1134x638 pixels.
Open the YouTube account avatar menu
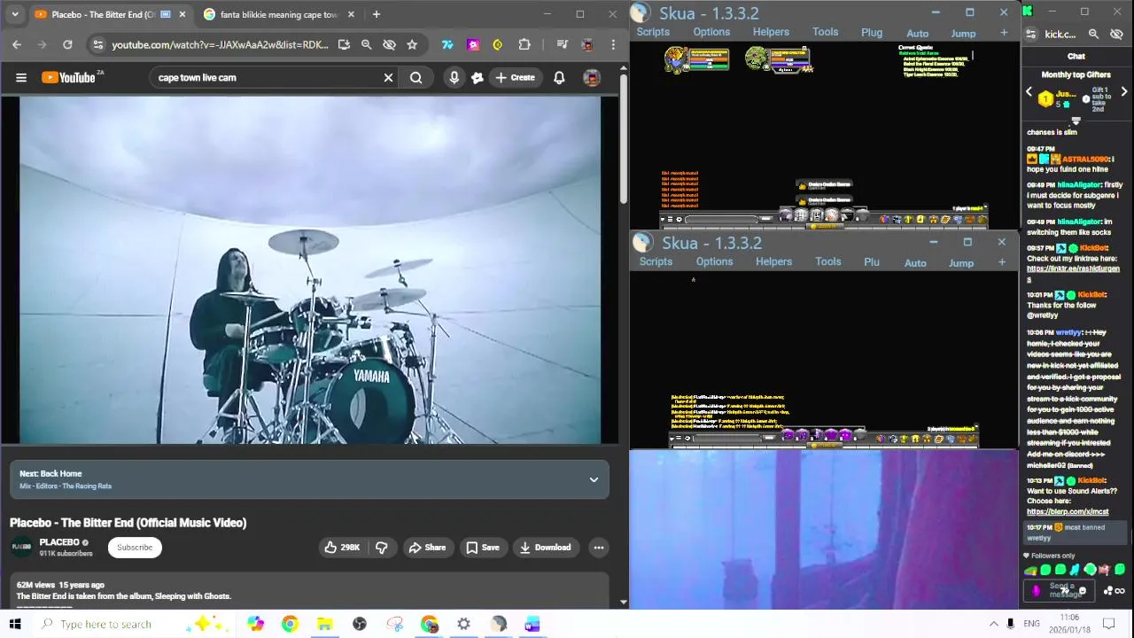592,77
